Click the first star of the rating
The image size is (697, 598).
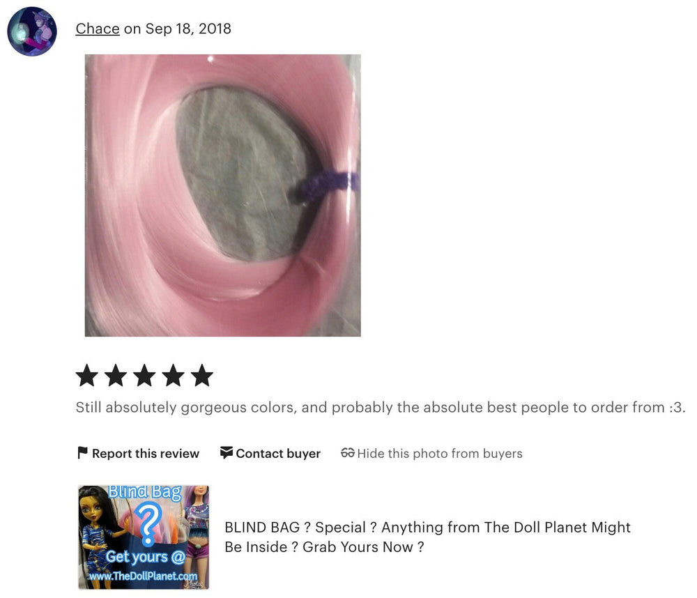[x=87, y=376]
